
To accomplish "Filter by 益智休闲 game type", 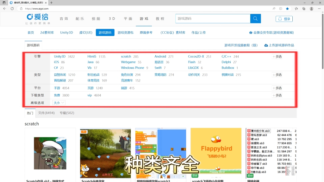I will (x=60, y=75).
